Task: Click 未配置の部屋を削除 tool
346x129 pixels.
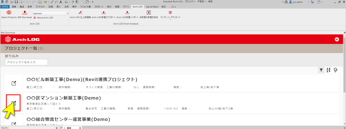Action: tap(149, 14)
